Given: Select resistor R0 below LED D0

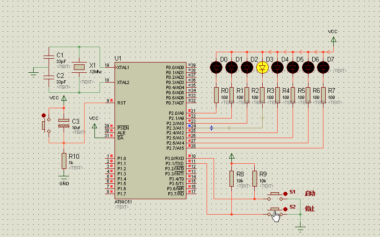Looking at the screenshot, I should tap(216, 95).
